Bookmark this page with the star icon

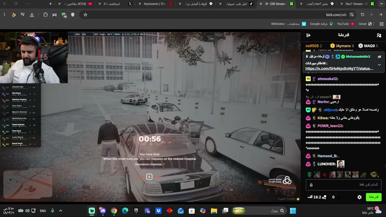85,15
